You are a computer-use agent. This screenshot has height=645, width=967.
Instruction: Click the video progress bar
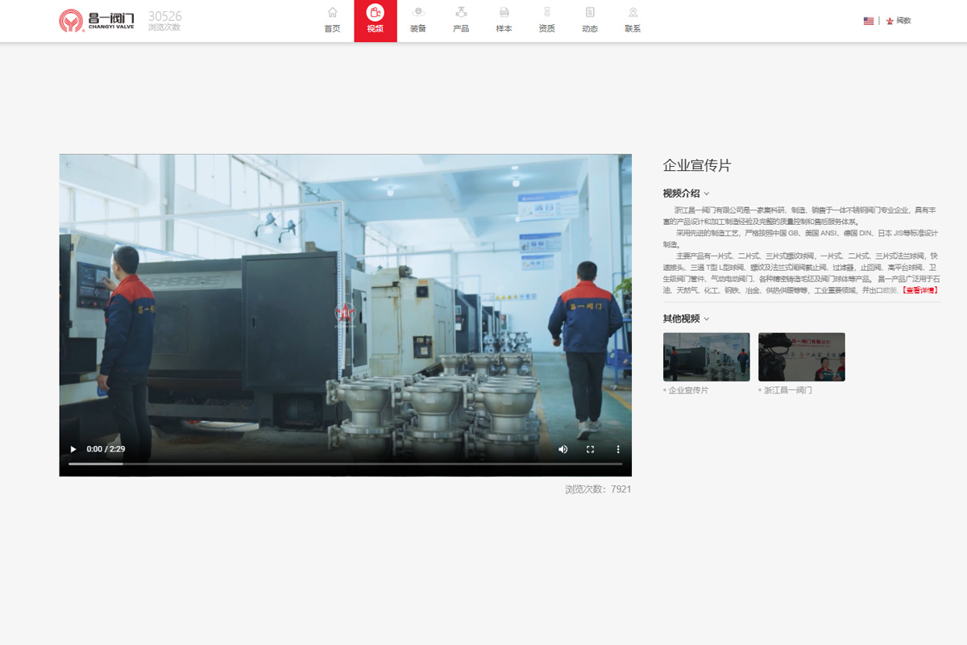pyautogui.click(x=345, y=464)
